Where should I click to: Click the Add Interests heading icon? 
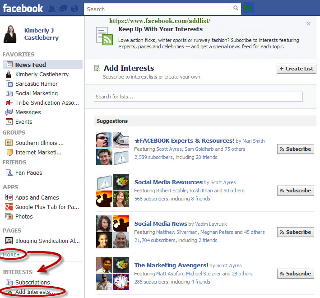pyautogui.click(x=97, y=68)
